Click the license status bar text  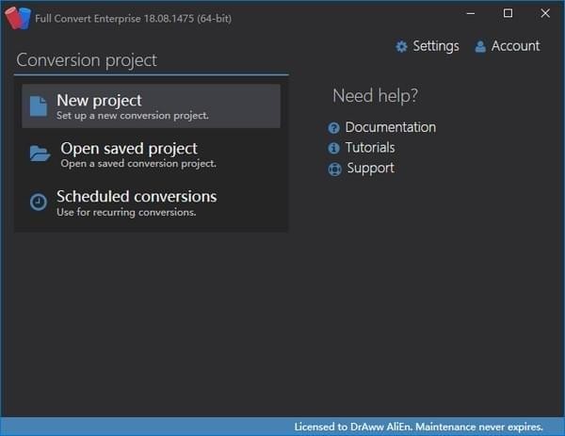tap(418, 427)
